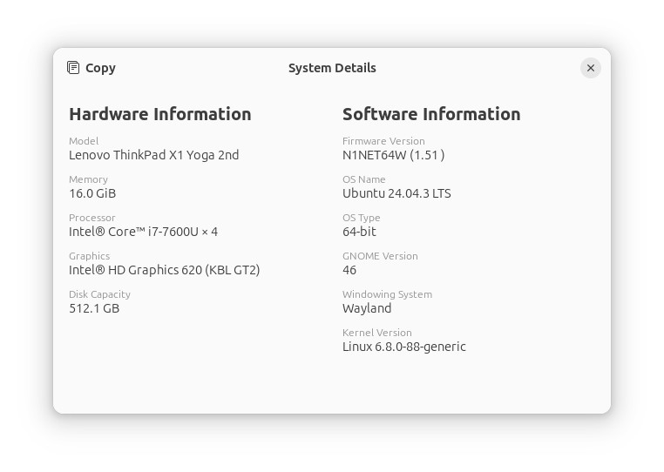Screen dimensions: 664x472
Task: Select 'Intel HD Graphics 620 (KBL GT2)' value
Action: pos(165,270)
